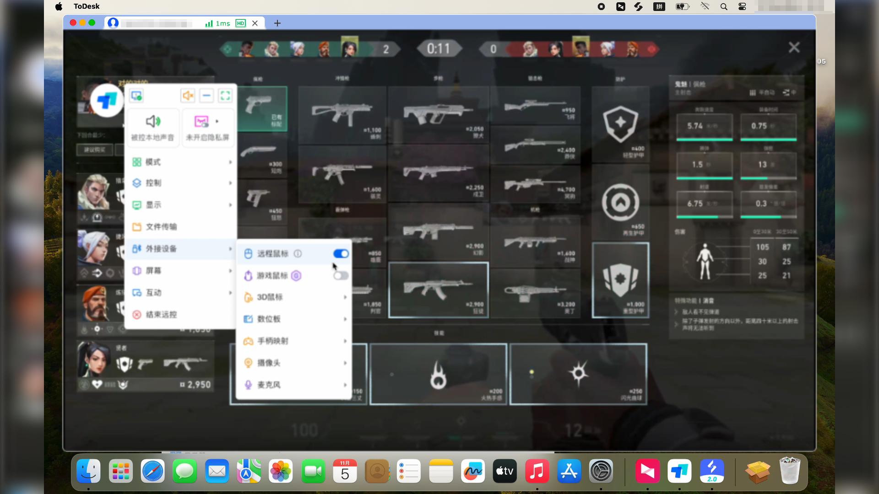Open the 被控本地声音 remote audio icon
Image resolution: width=879 pixels, height=494 pixels.
153,128
